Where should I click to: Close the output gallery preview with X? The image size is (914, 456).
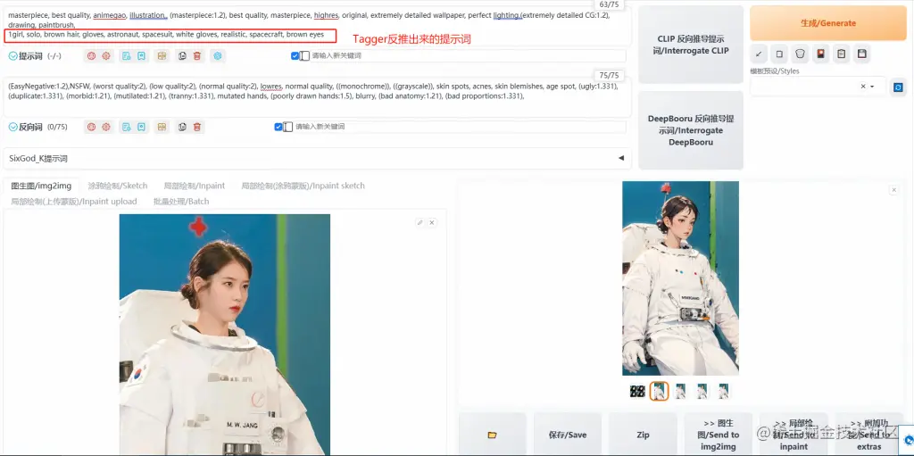click(x=893, y=189)
